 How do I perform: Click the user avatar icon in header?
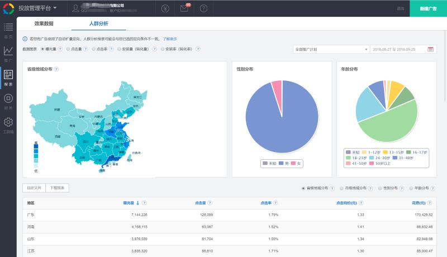point(75,8)
